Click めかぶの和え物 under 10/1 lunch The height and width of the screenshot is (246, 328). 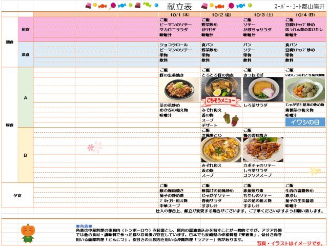[174, 110]
